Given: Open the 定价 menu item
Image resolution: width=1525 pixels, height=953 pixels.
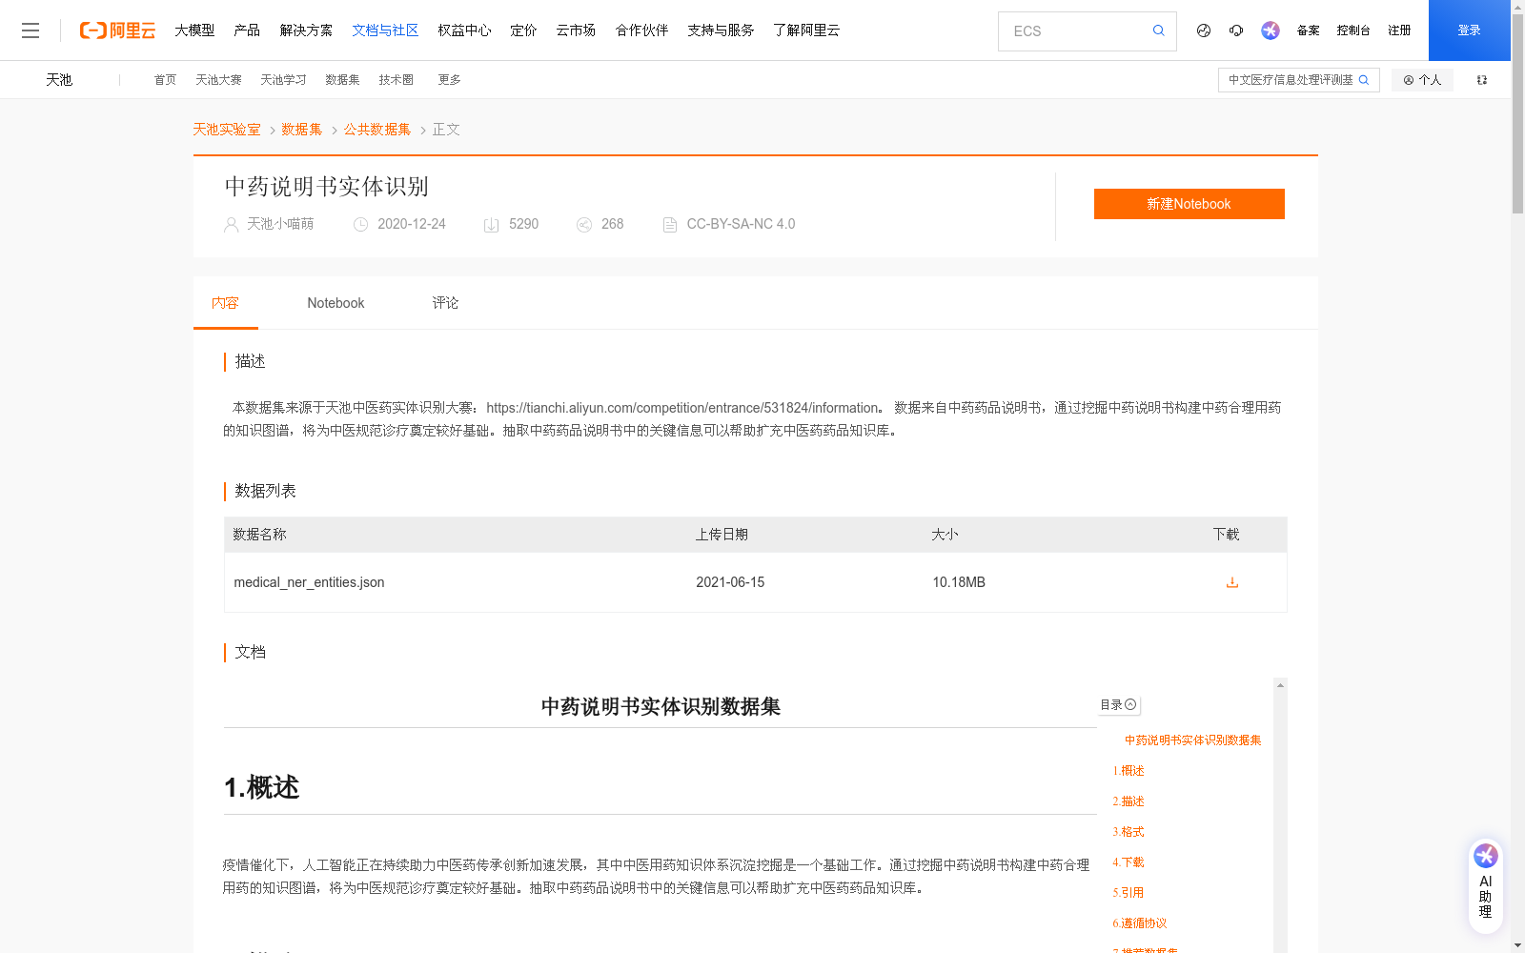Looking at the screenshot, I should pos(523,30).
